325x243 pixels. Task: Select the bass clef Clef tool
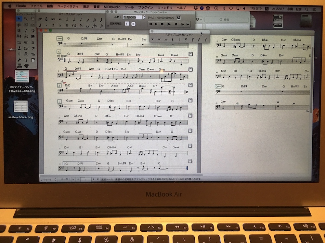(x=33, y=48)
